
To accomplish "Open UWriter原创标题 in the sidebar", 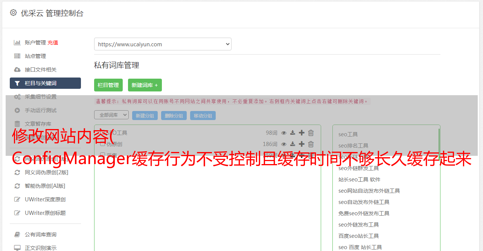I will [x=45, y=213].
